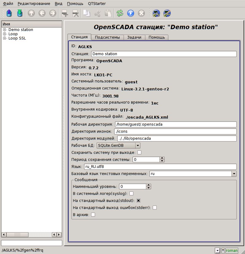This screenshot has width=245, height=254.
Task: Tick the 'В системный логер(syslog)' checkbox
Action: 131,193
